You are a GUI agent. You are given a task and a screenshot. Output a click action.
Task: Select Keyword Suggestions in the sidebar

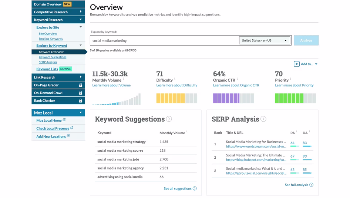click(x=53, y=57)
